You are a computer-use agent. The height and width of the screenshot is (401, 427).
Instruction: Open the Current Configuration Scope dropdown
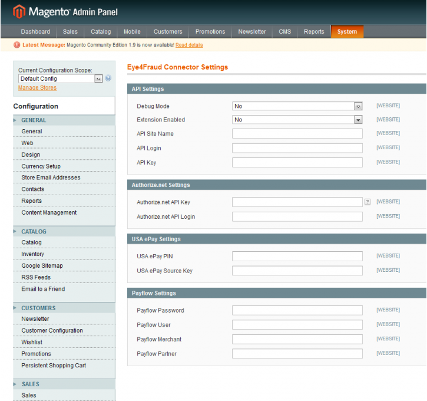[x=60, y=79]
